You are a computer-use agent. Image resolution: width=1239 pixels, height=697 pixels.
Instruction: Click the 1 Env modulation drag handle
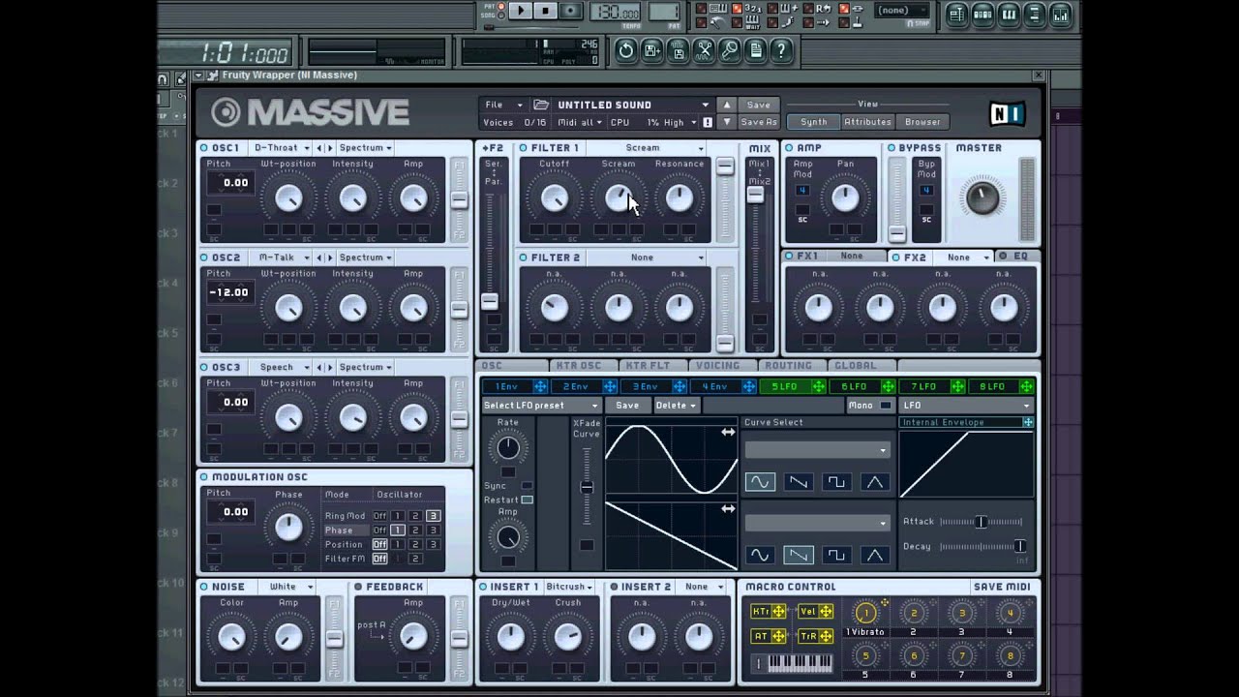tap(540, 386)
